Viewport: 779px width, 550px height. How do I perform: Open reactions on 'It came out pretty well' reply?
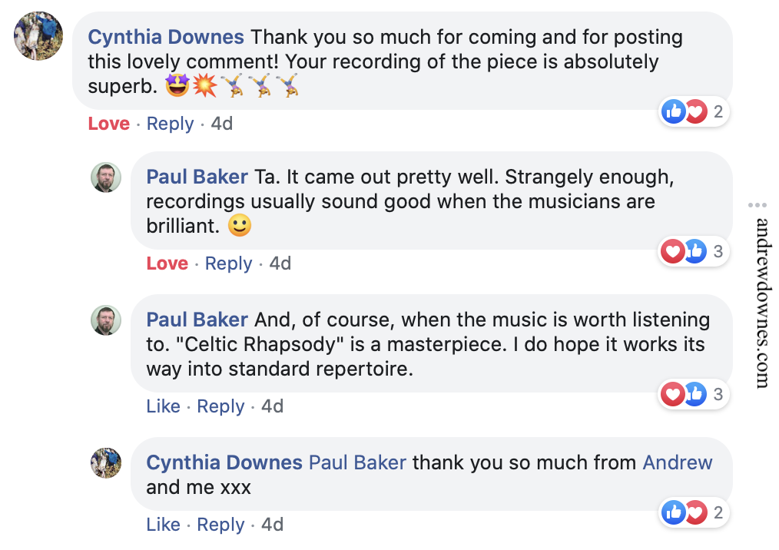(692, 250)
